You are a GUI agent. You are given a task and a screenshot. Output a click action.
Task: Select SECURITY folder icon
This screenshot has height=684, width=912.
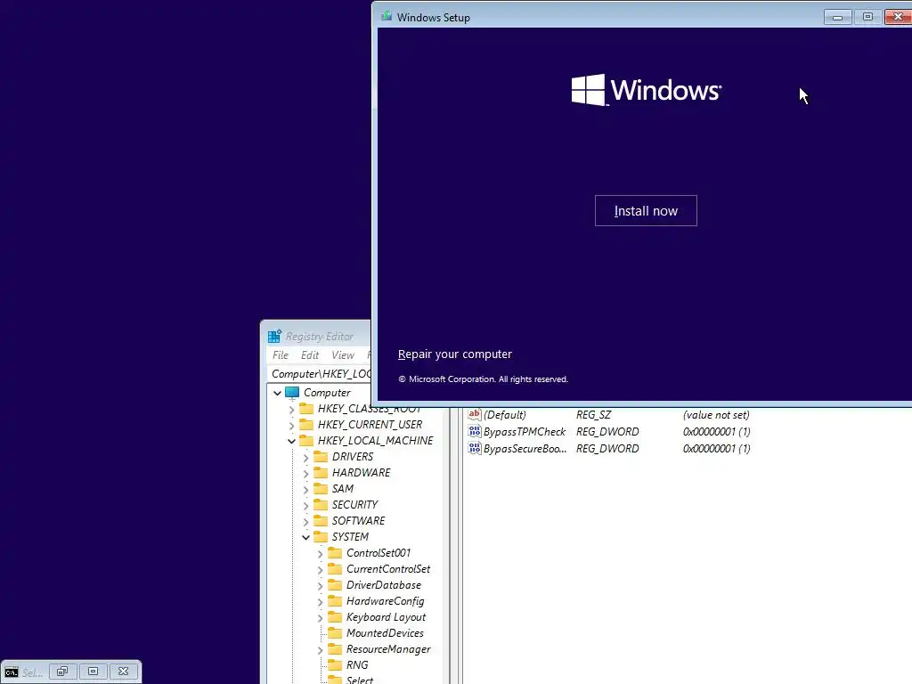click(x=321, y=505)
